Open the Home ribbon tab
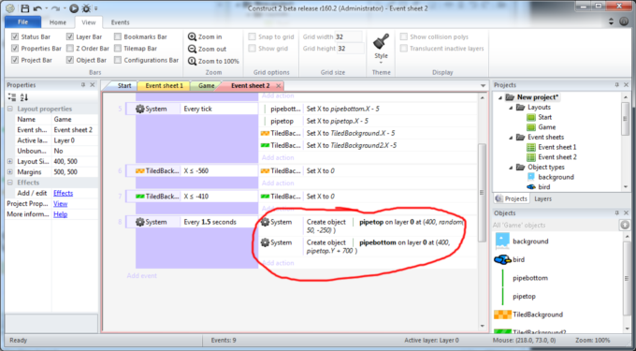 [58, 22]
